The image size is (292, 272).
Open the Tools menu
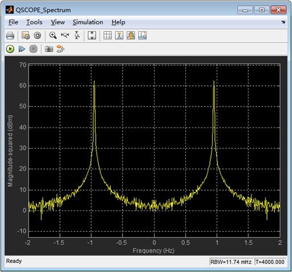click(x=34, y=22)
